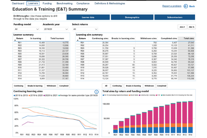This screenshot has height=138, width=207.
Task: Click sort arrow above Return in Learning aim summary
Action: pyautogui.click(x=78, y=40)
